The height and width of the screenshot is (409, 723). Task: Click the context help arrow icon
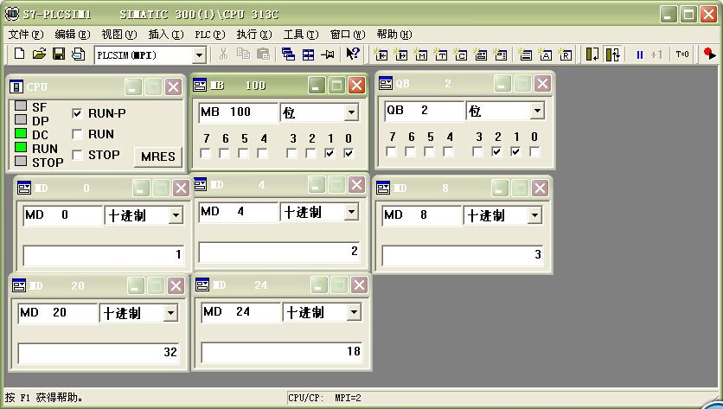pos(353,54)
